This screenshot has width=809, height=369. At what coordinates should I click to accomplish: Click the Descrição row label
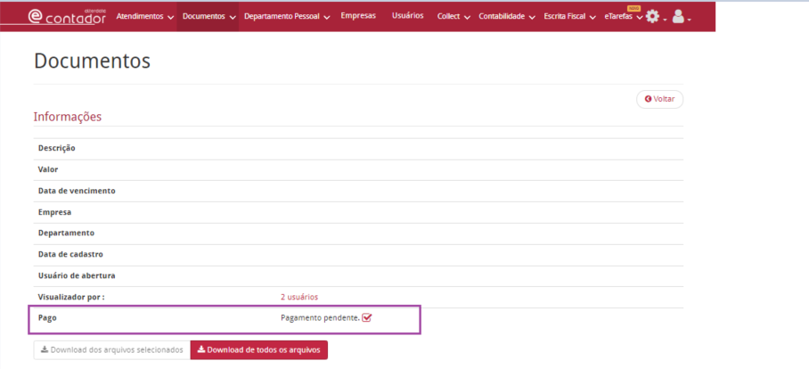click(x=57, y=148)
